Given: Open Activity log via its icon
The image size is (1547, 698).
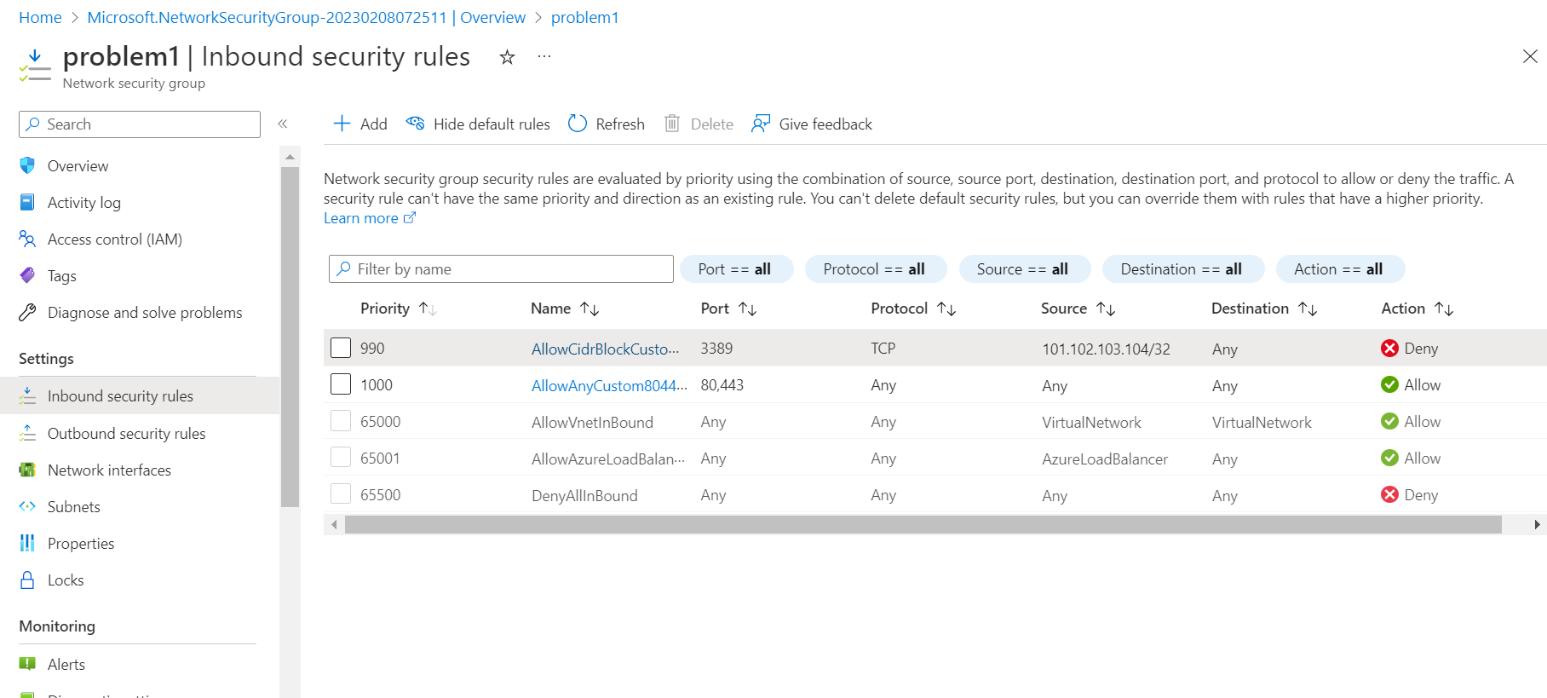Looking at the screenshot, I should point(27,202).
